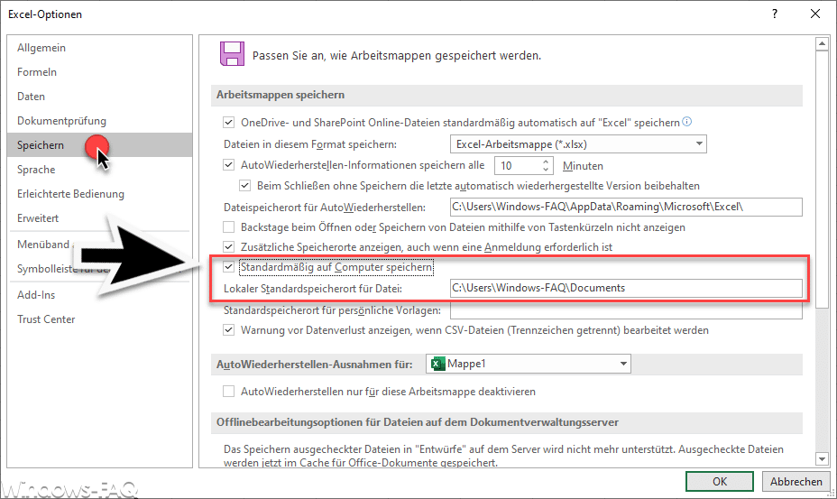Click the Dateien in diesem Format speichern label
Viewport: 837px width, 499px height.
tap(310, 144)
